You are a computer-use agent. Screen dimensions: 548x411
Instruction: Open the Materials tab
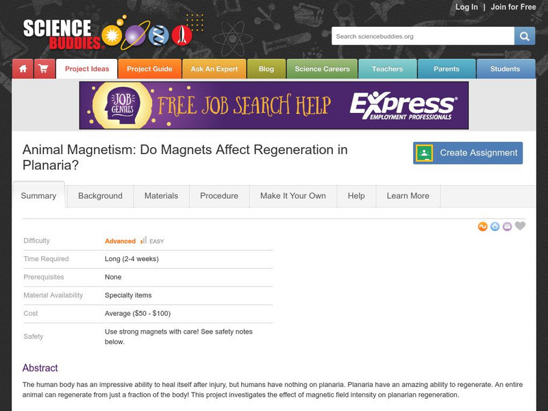[x=162, y=196]
